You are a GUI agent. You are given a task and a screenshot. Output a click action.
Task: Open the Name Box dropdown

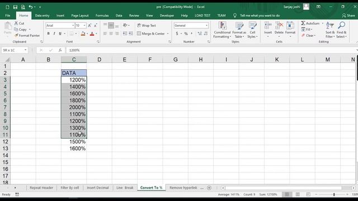25,50
